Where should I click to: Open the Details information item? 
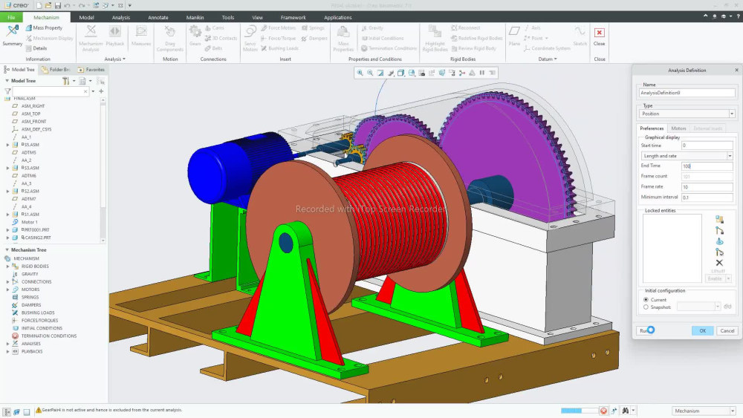[x=36, y=48]
